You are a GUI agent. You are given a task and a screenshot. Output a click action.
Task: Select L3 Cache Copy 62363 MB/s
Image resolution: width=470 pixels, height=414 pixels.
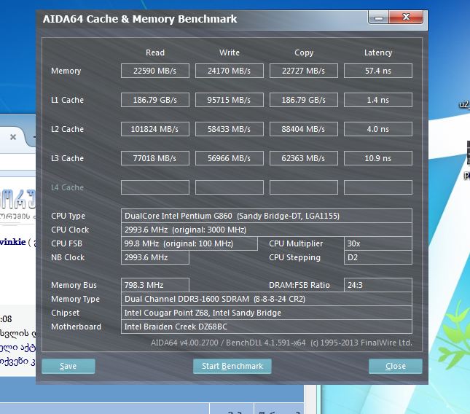[x=304, y=158]
